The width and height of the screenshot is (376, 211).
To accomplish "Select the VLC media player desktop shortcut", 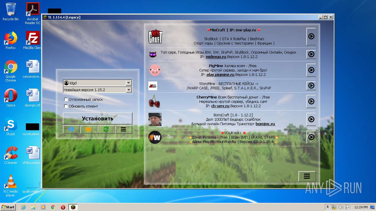I will pyautogui.click(x=11, y=186).
